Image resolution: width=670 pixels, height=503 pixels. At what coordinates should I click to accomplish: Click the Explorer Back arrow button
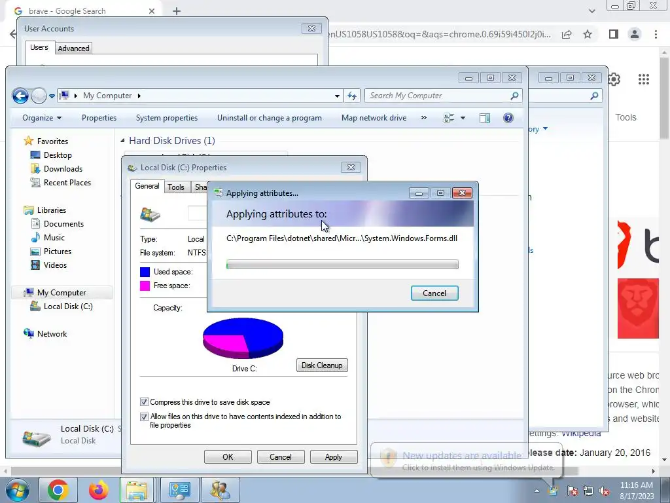[x=20, y=96]
